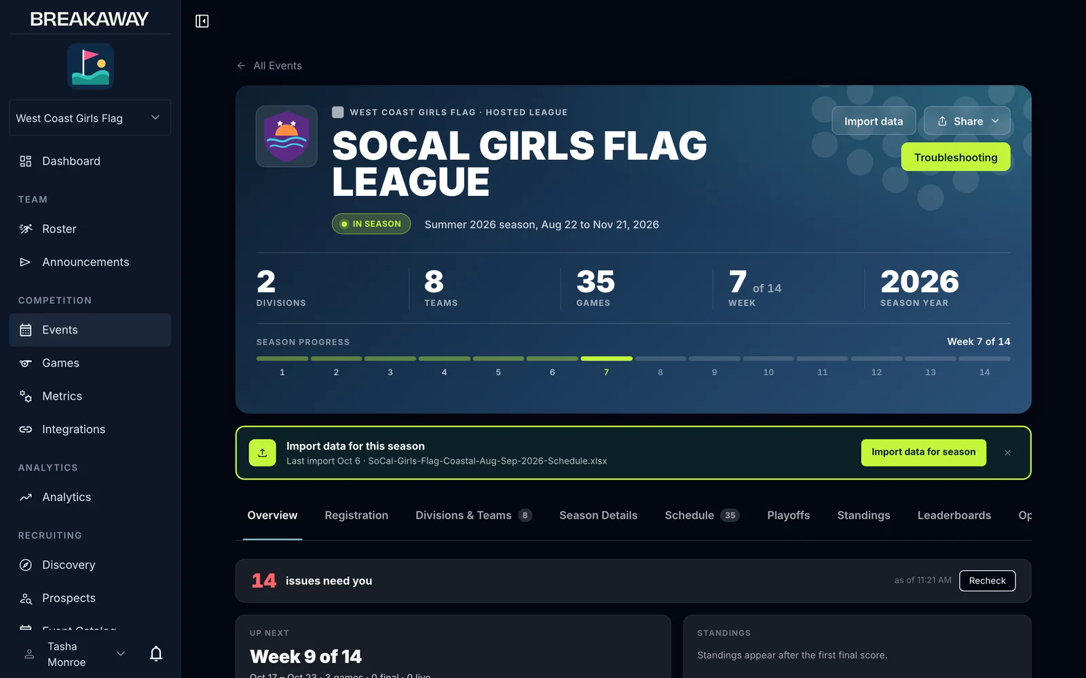This screenshot has width=1086, height=678.
Task: Click the 14 issues need you text
Action: [312, 581]
